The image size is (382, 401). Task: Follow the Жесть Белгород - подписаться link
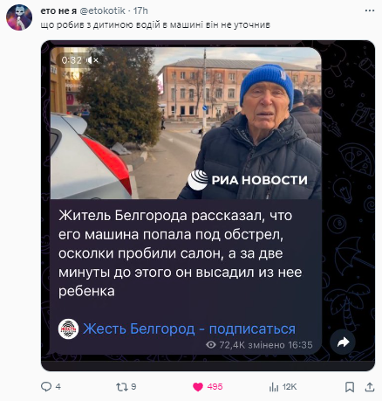[189, 328]
